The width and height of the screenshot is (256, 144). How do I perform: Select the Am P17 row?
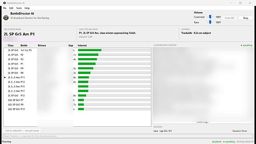point(77,91)
